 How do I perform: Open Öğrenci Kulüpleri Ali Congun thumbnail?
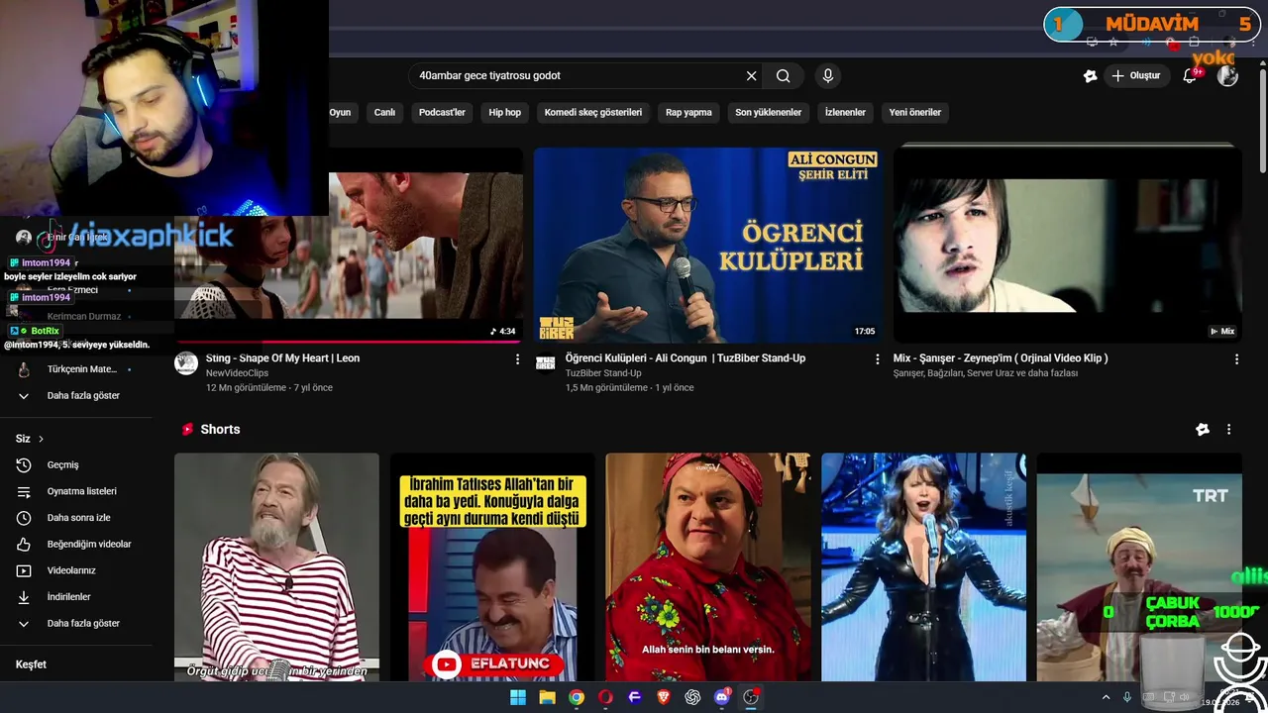[x=708, y=246]
